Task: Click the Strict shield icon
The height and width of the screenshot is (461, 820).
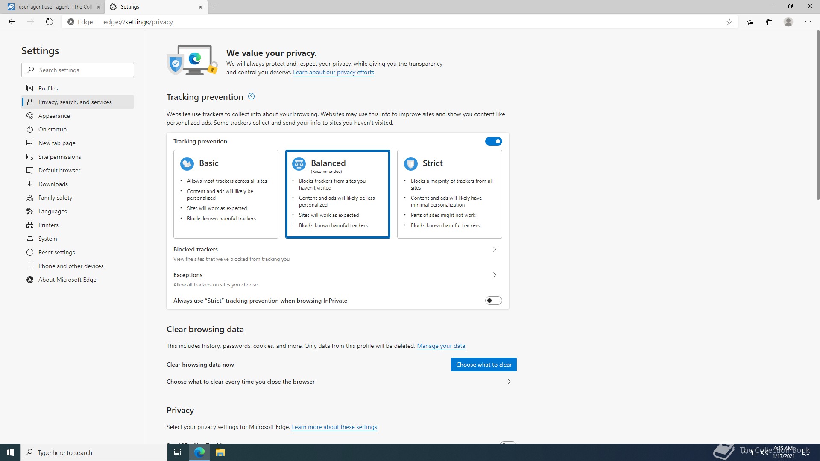Action: point(411,163)
